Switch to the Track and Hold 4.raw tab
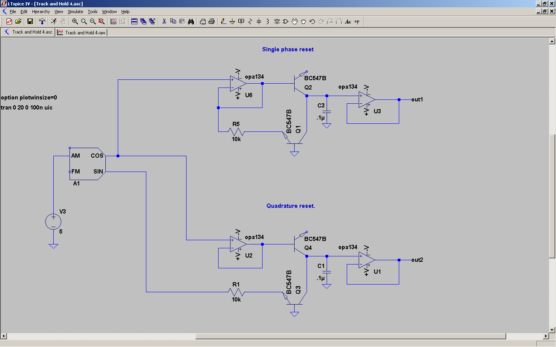 [x=81, y=32]
